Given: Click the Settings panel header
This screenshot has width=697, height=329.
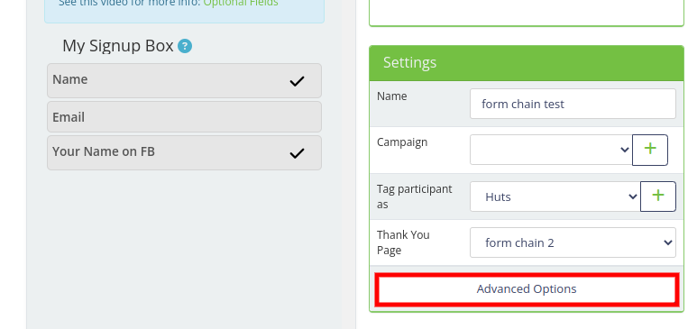Looking at the screenshot, I should [527, 63].
